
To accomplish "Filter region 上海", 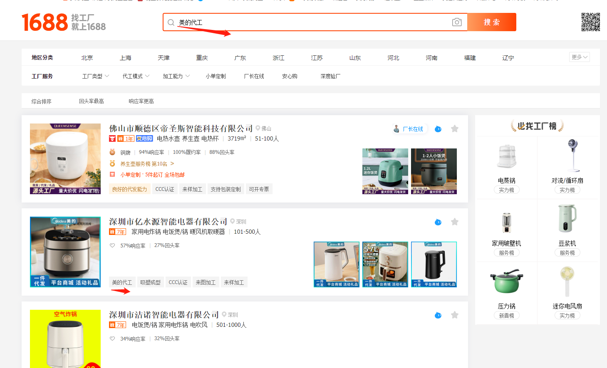I will [x=125, y=58].
